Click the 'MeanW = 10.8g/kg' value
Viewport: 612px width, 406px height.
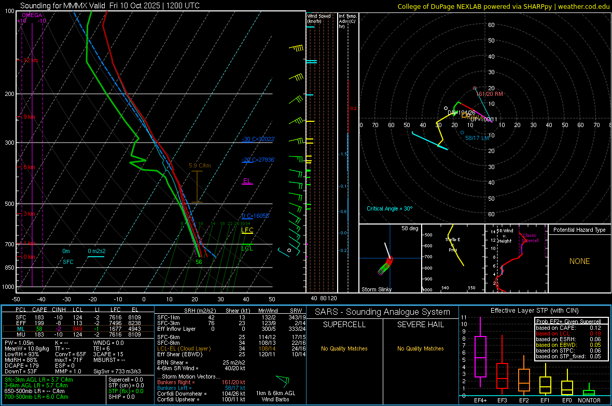[27, 348]
